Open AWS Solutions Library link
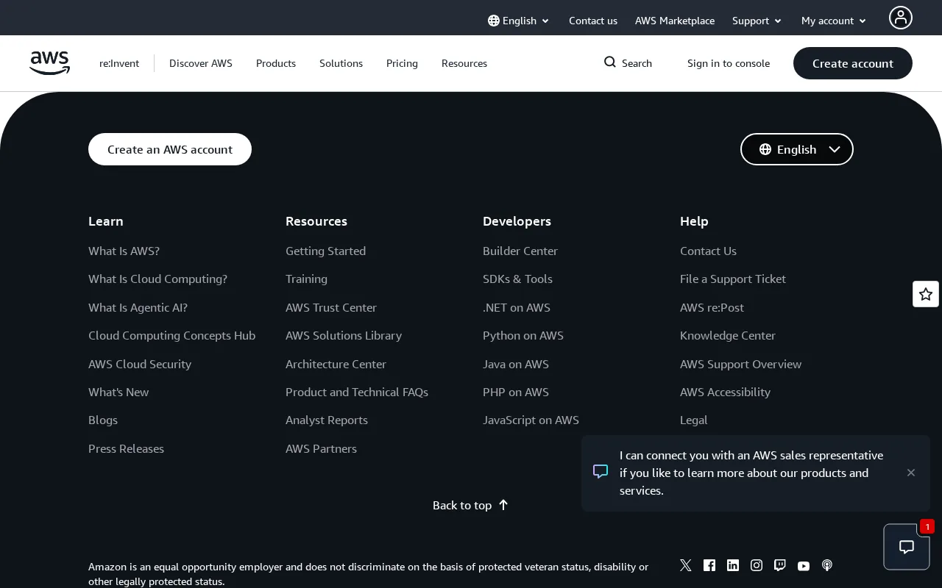This screenshot has height=588, width=942. 344,335
